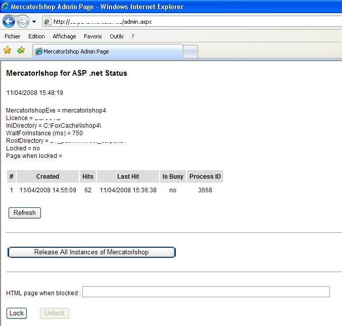Click created value 11/04/2008 14:55:09
This screenshot has width=342, height=326.
coord(48,190)
